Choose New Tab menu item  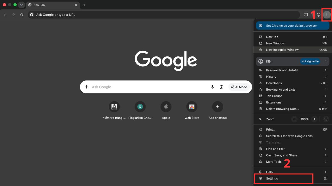click(293, 37)
